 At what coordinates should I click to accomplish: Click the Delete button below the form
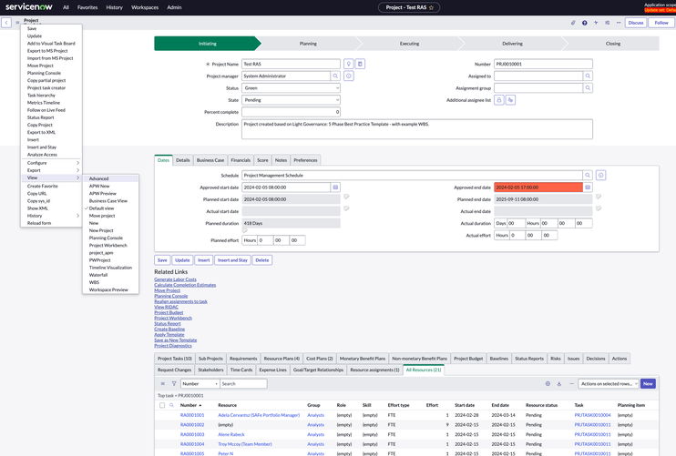point(262,260)
